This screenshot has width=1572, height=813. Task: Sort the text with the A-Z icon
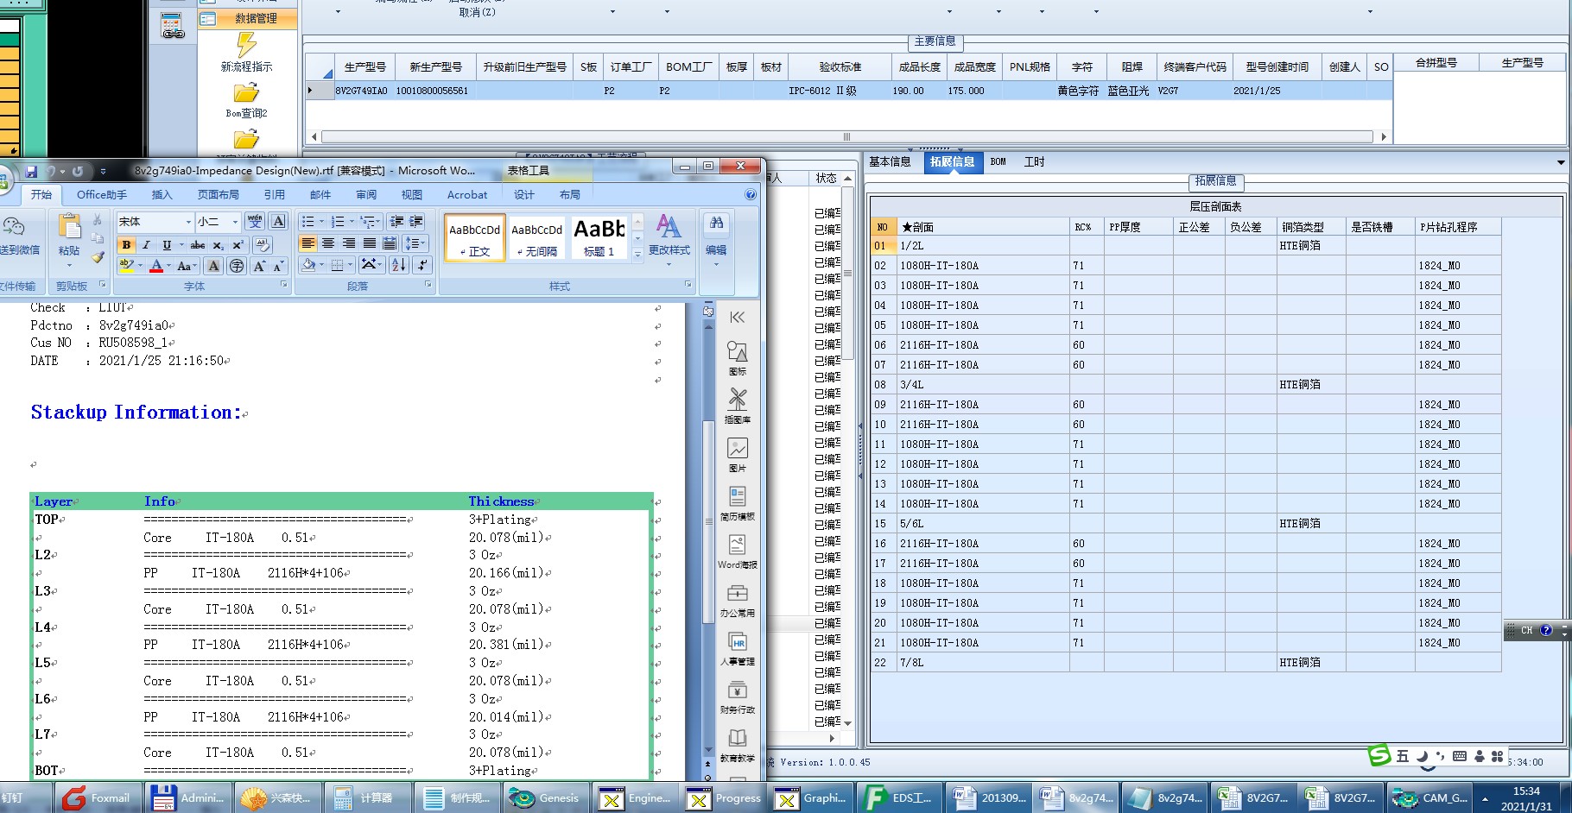click(x=399, y=265)
